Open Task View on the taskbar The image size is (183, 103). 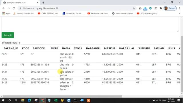[16, 100]
